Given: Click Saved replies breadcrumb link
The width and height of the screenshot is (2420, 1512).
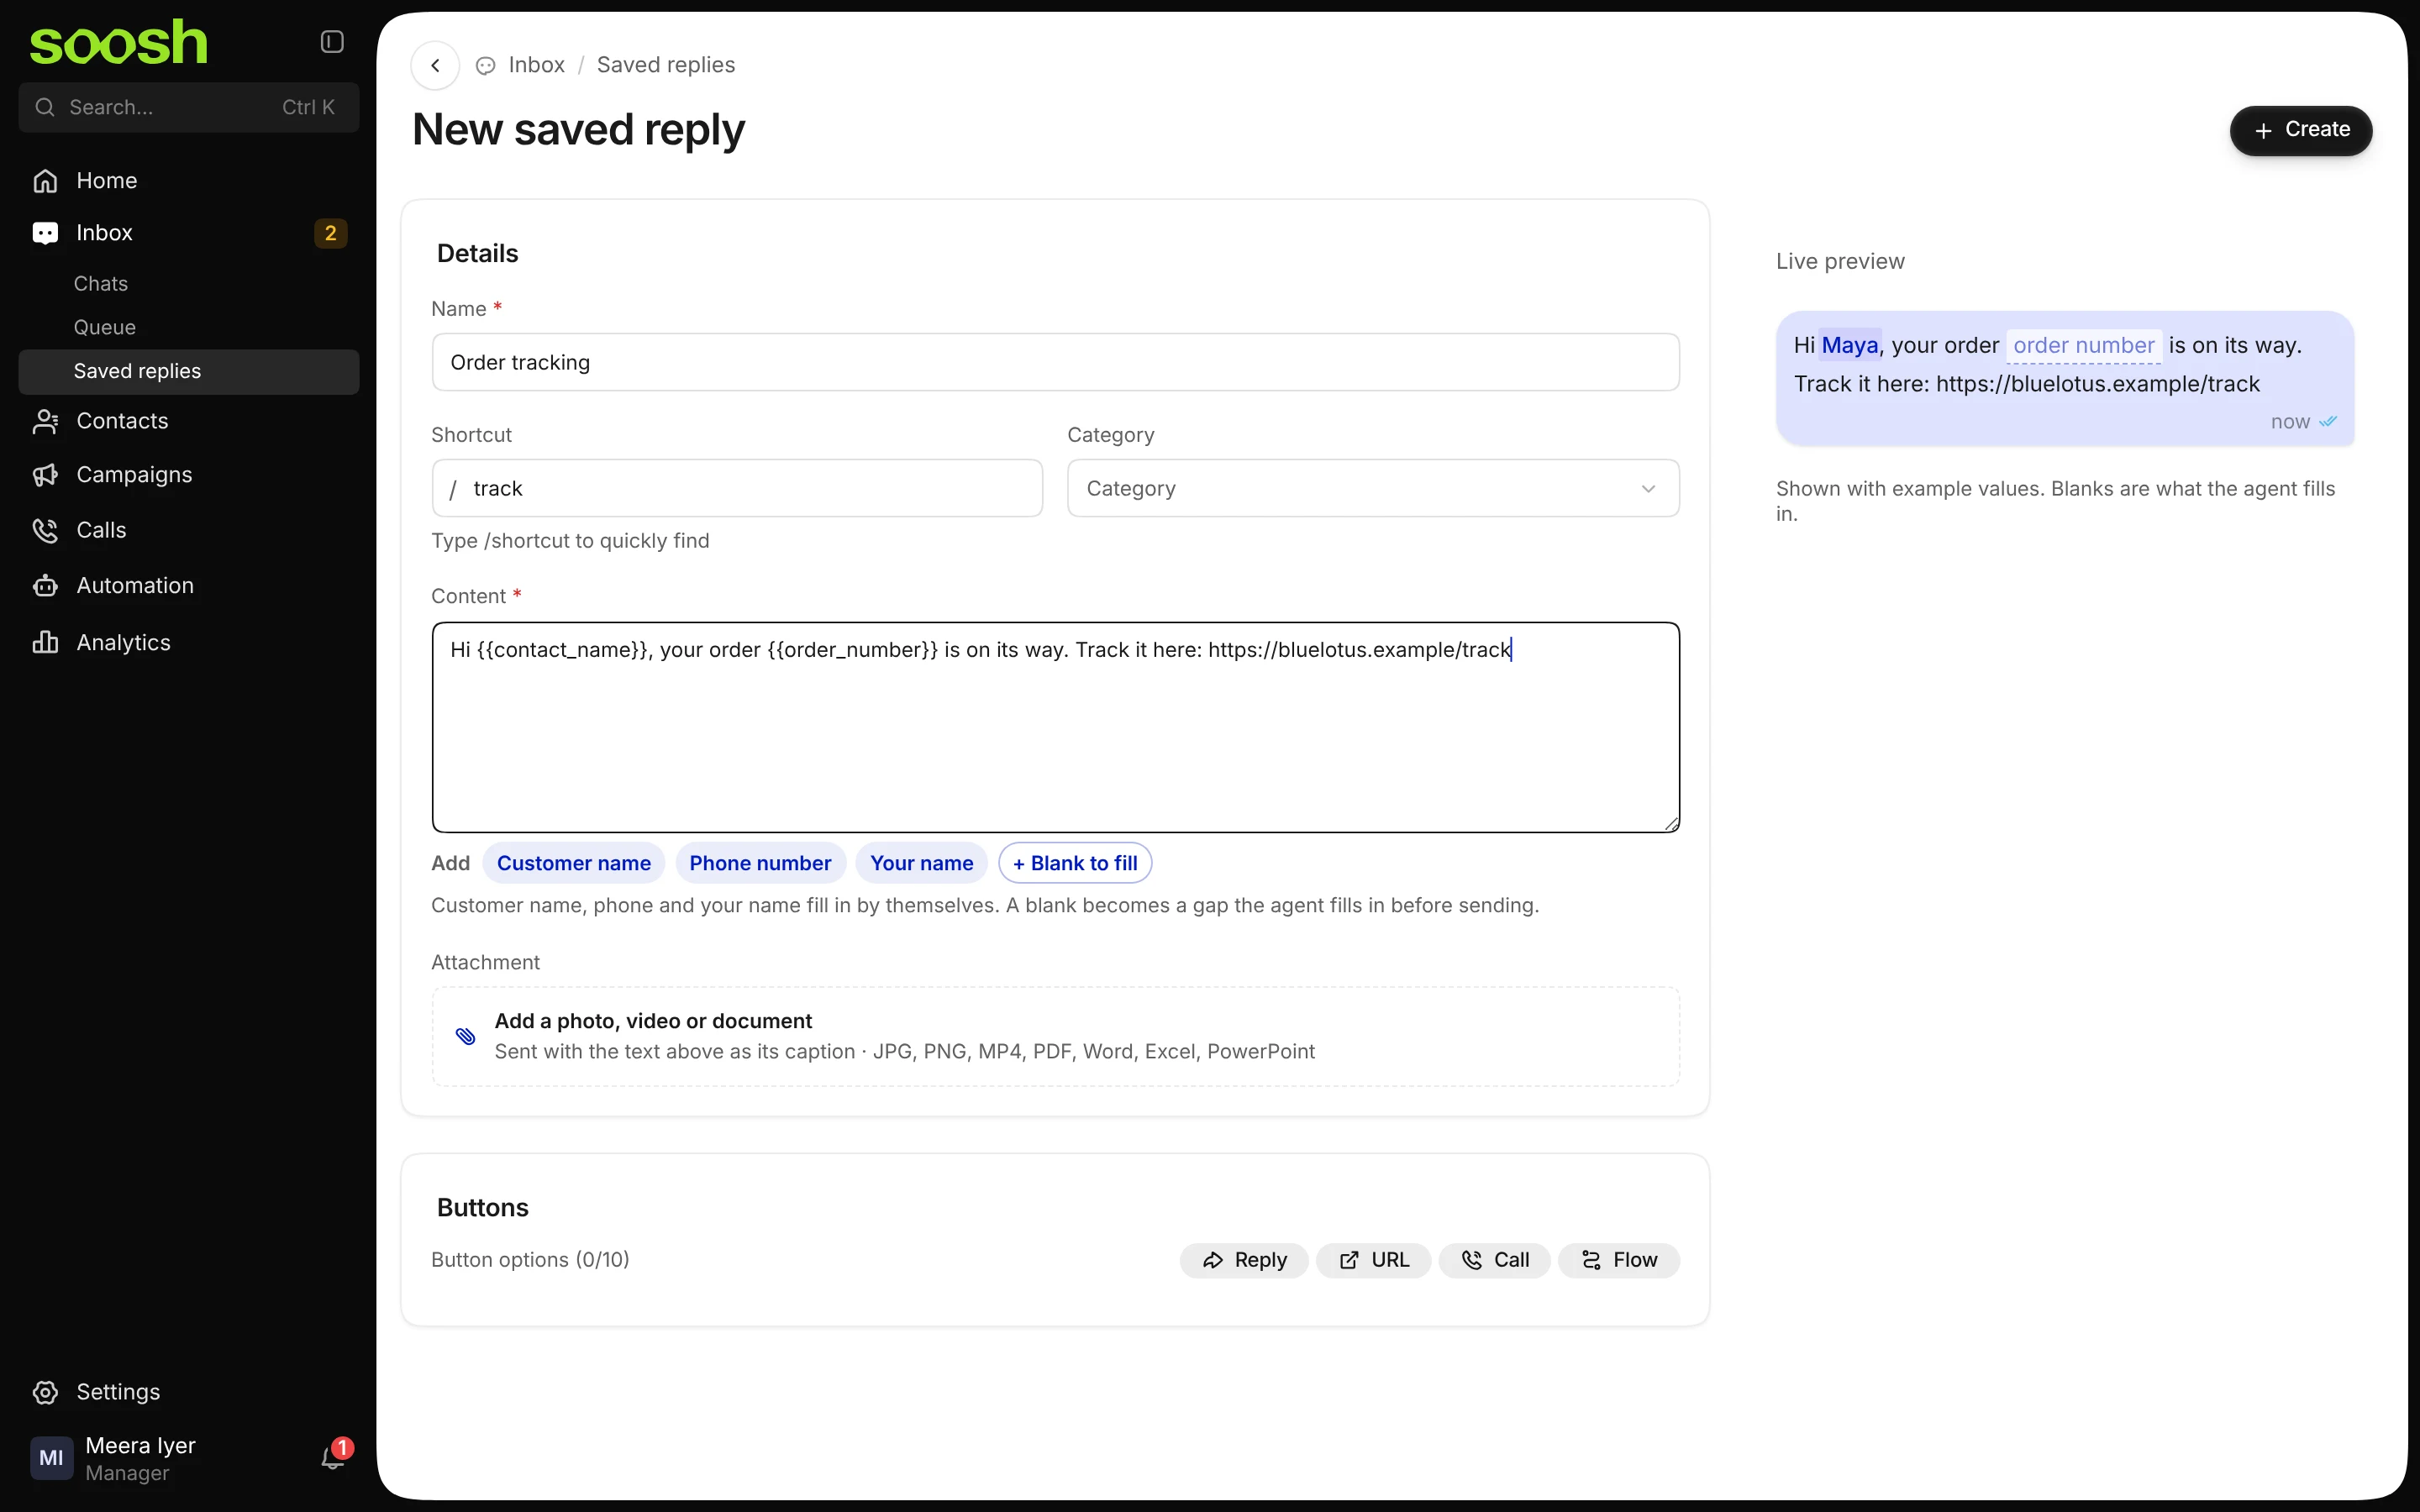Looking at the screenshot, I should coord(666,65).
